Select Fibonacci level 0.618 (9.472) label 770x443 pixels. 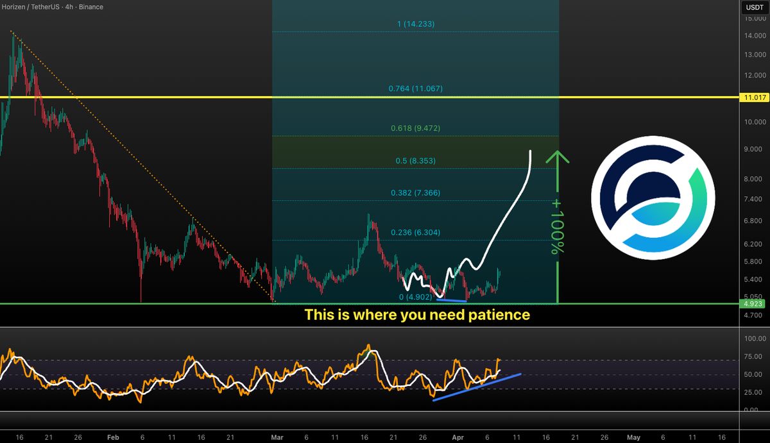tap(415, 128)
